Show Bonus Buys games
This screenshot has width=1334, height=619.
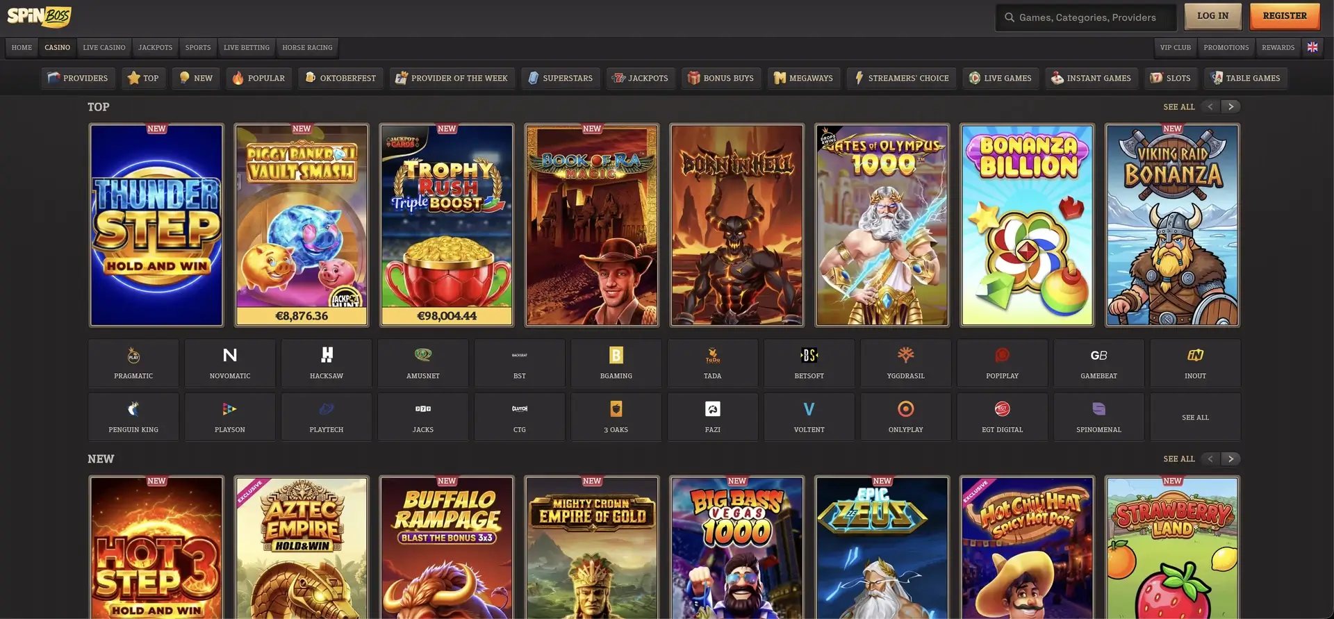[x=721, y=78]
